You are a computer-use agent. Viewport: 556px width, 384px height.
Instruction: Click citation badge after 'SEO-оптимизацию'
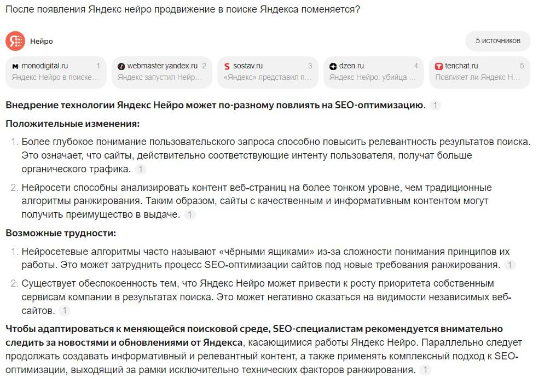[435, 106]
